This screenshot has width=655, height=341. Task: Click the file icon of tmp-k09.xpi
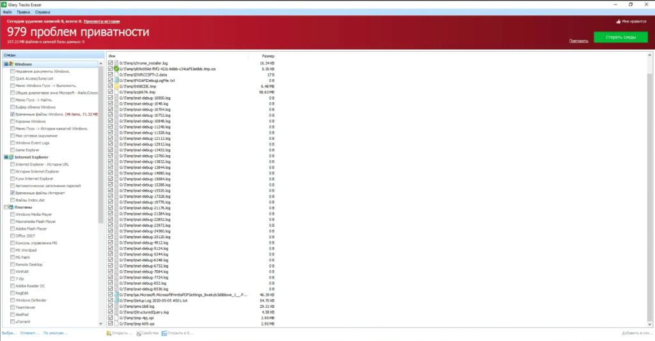pyautogui.click(x=116, y=324)
